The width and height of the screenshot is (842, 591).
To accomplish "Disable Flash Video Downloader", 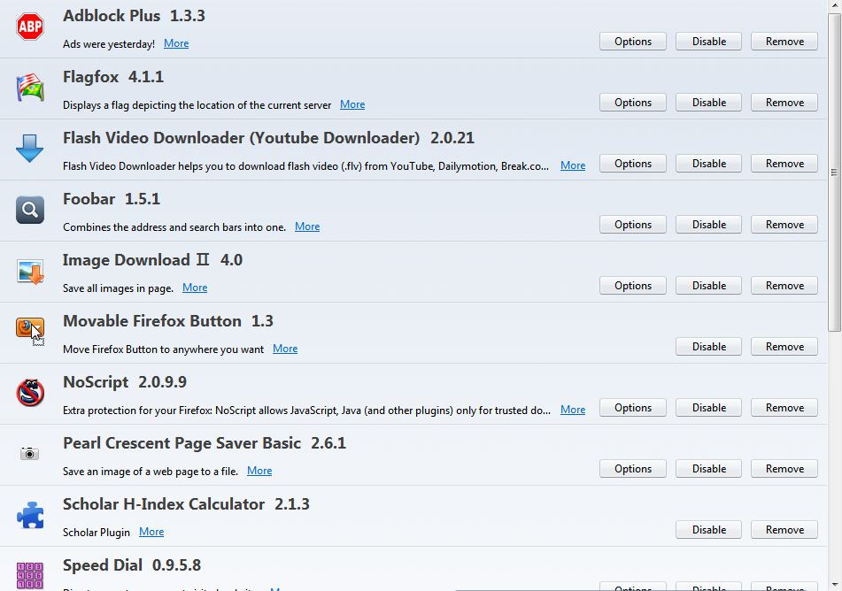I will pyautogui.click(x=709, y=164).
